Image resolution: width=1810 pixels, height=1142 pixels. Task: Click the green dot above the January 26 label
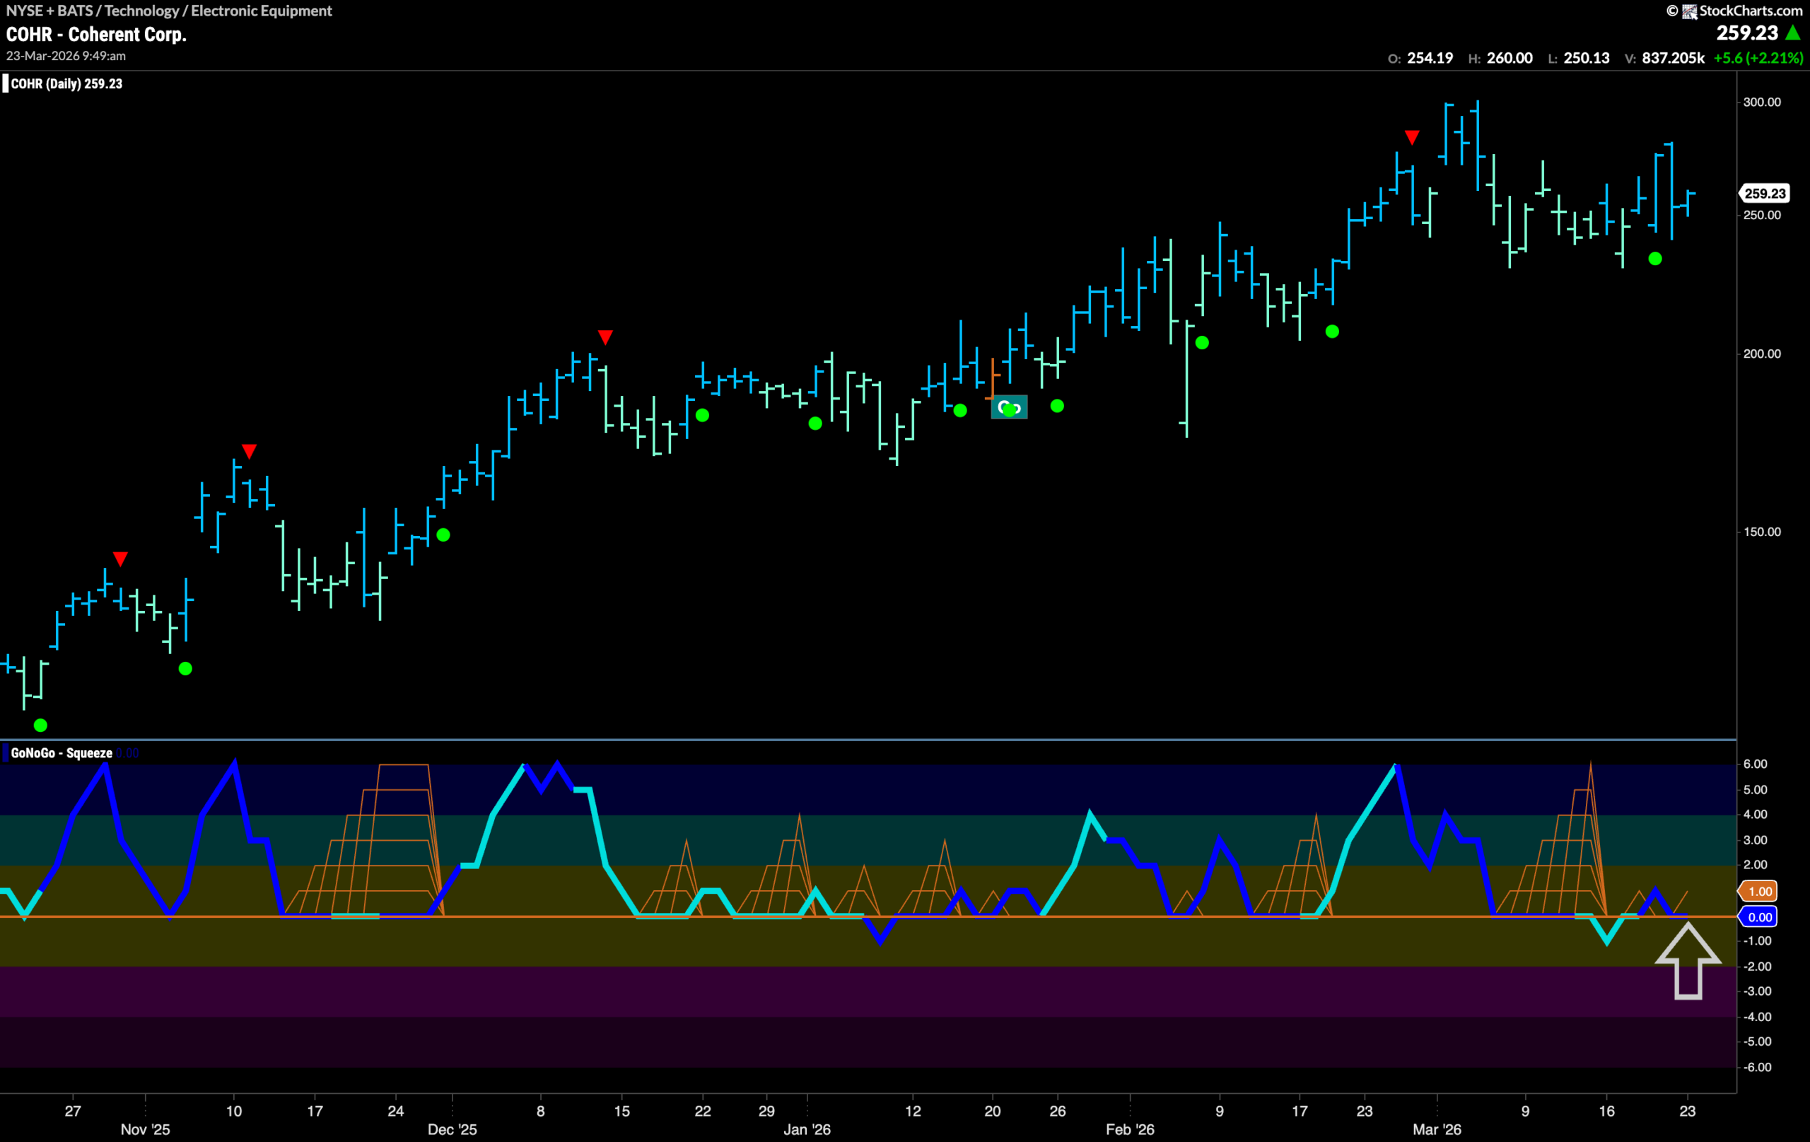coord(1057,406)
